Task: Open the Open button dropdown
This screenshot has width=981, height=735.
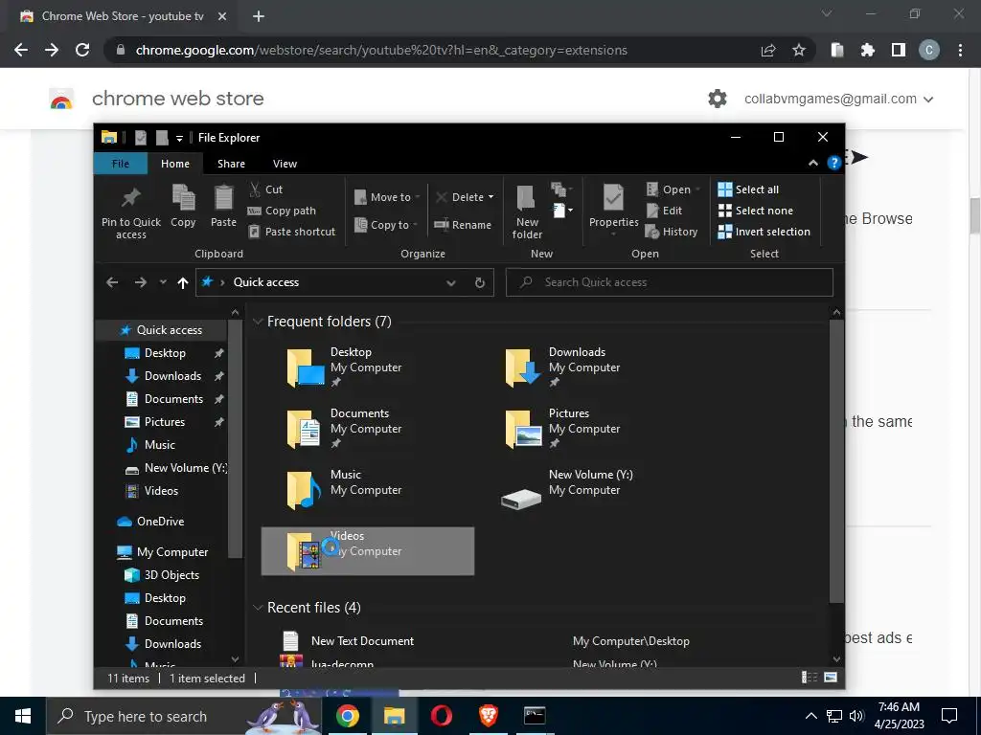Action: (x=697, y=189)
